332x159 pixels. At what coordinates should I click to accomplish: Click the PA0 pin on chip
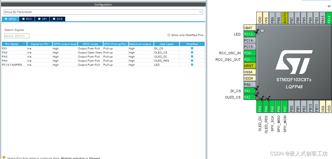pyautogui.click(x=250, y=85)
